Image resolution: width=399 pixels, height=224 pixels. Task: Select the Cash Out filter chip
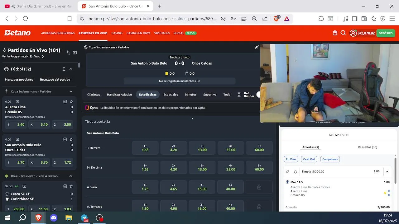coord(309,159)
